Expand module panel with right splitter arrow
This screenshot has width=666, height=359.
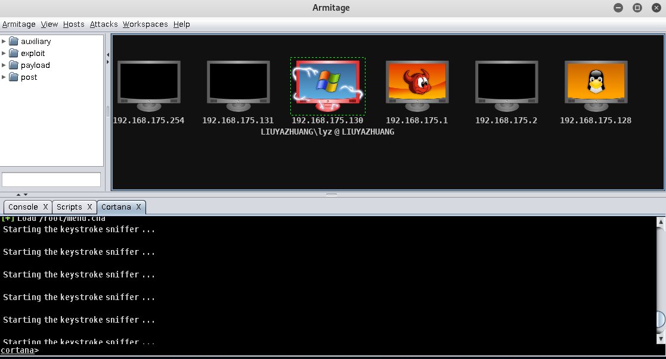pyautogui.click(x=108, y=62)
